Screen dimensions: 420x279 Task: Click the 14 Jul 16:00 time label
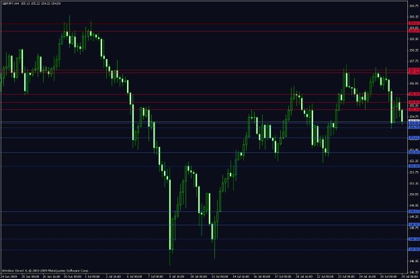pos(241,276)
